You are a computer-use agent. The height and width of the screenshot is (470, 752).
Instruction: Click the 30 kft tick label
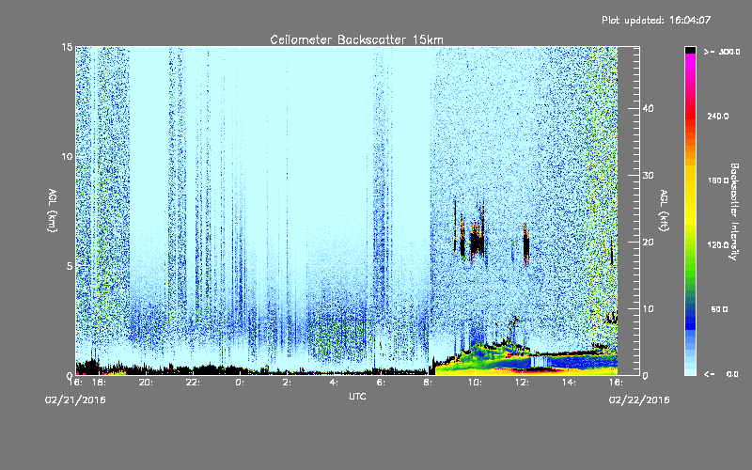[648, 176]
